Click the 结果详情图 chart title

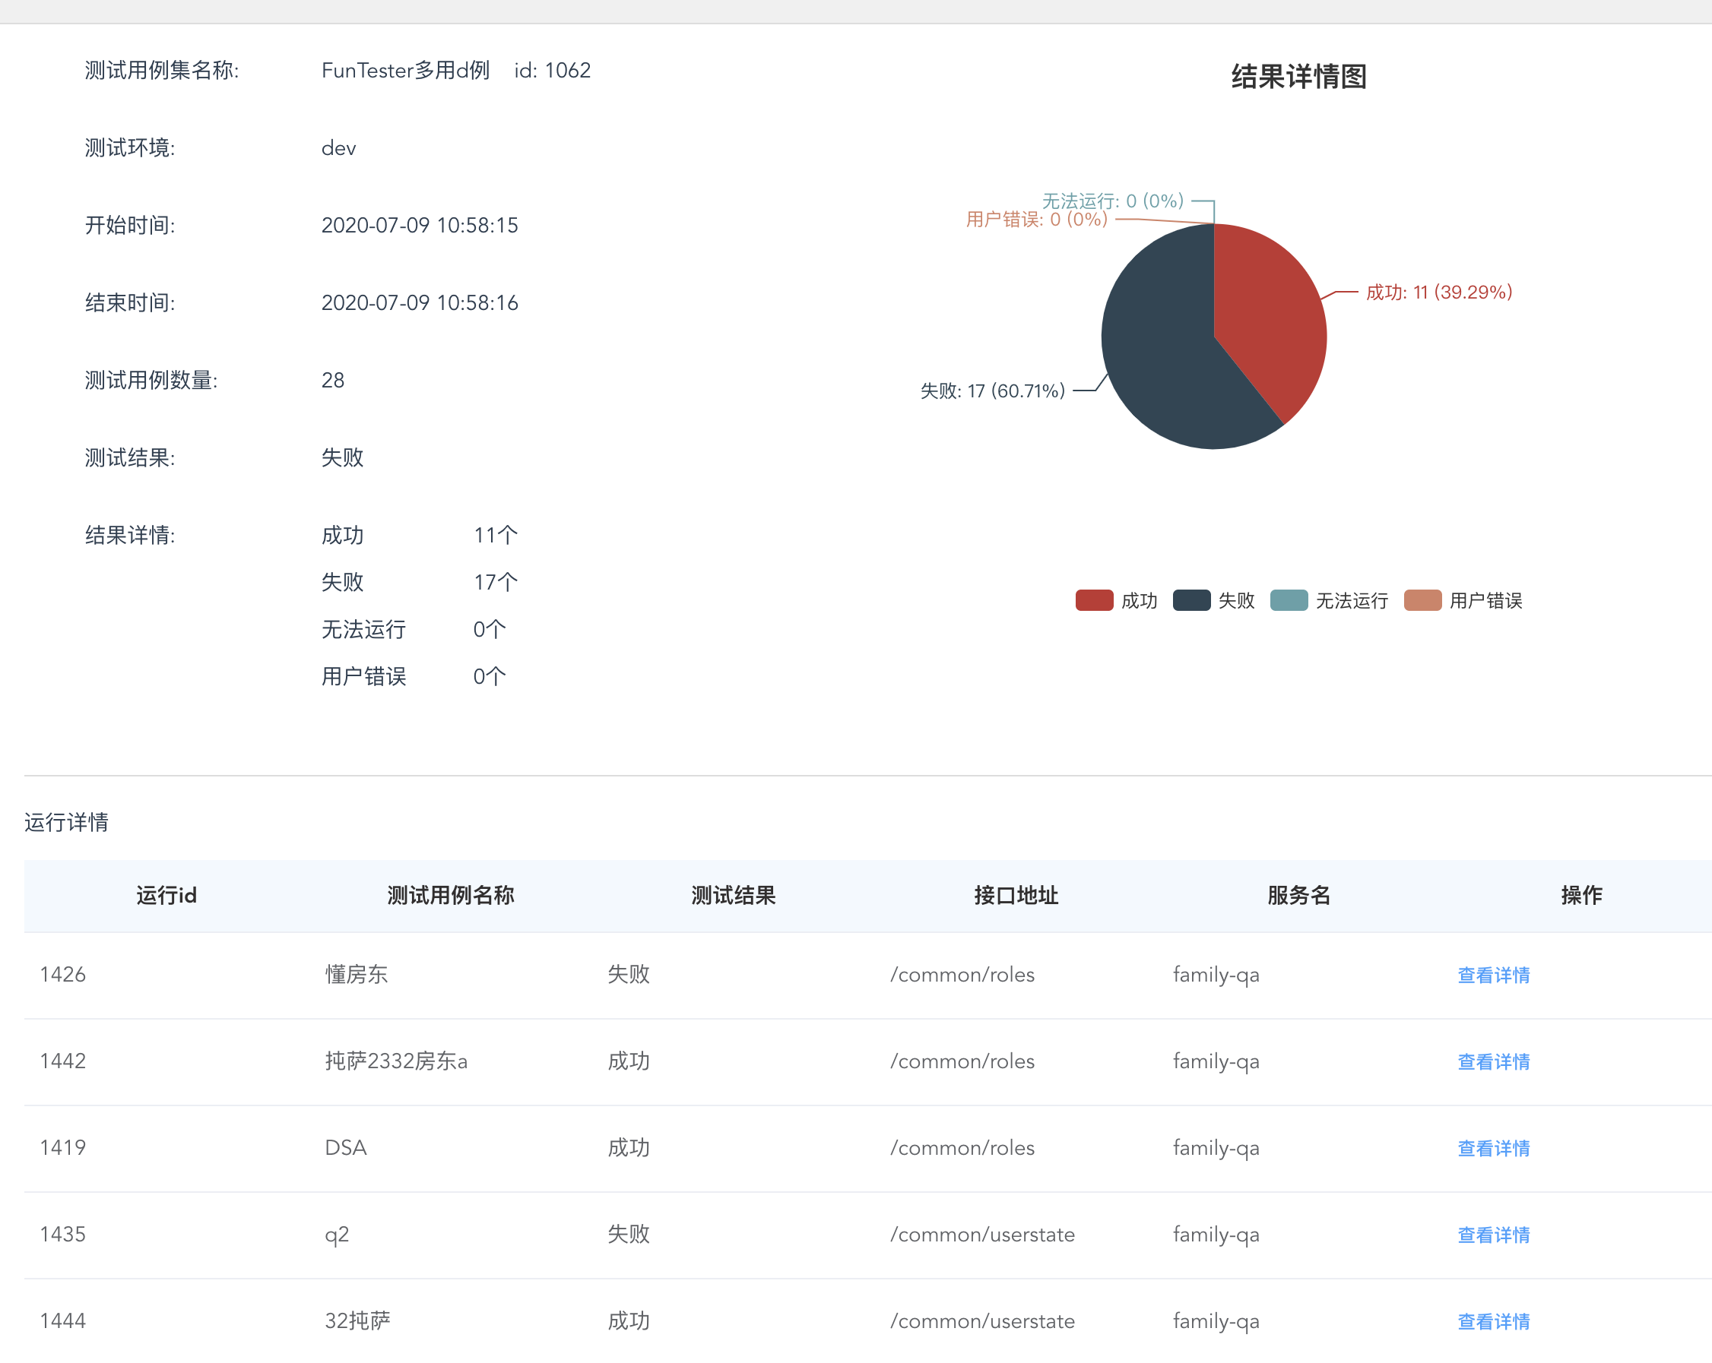[x=1298, y=76]
